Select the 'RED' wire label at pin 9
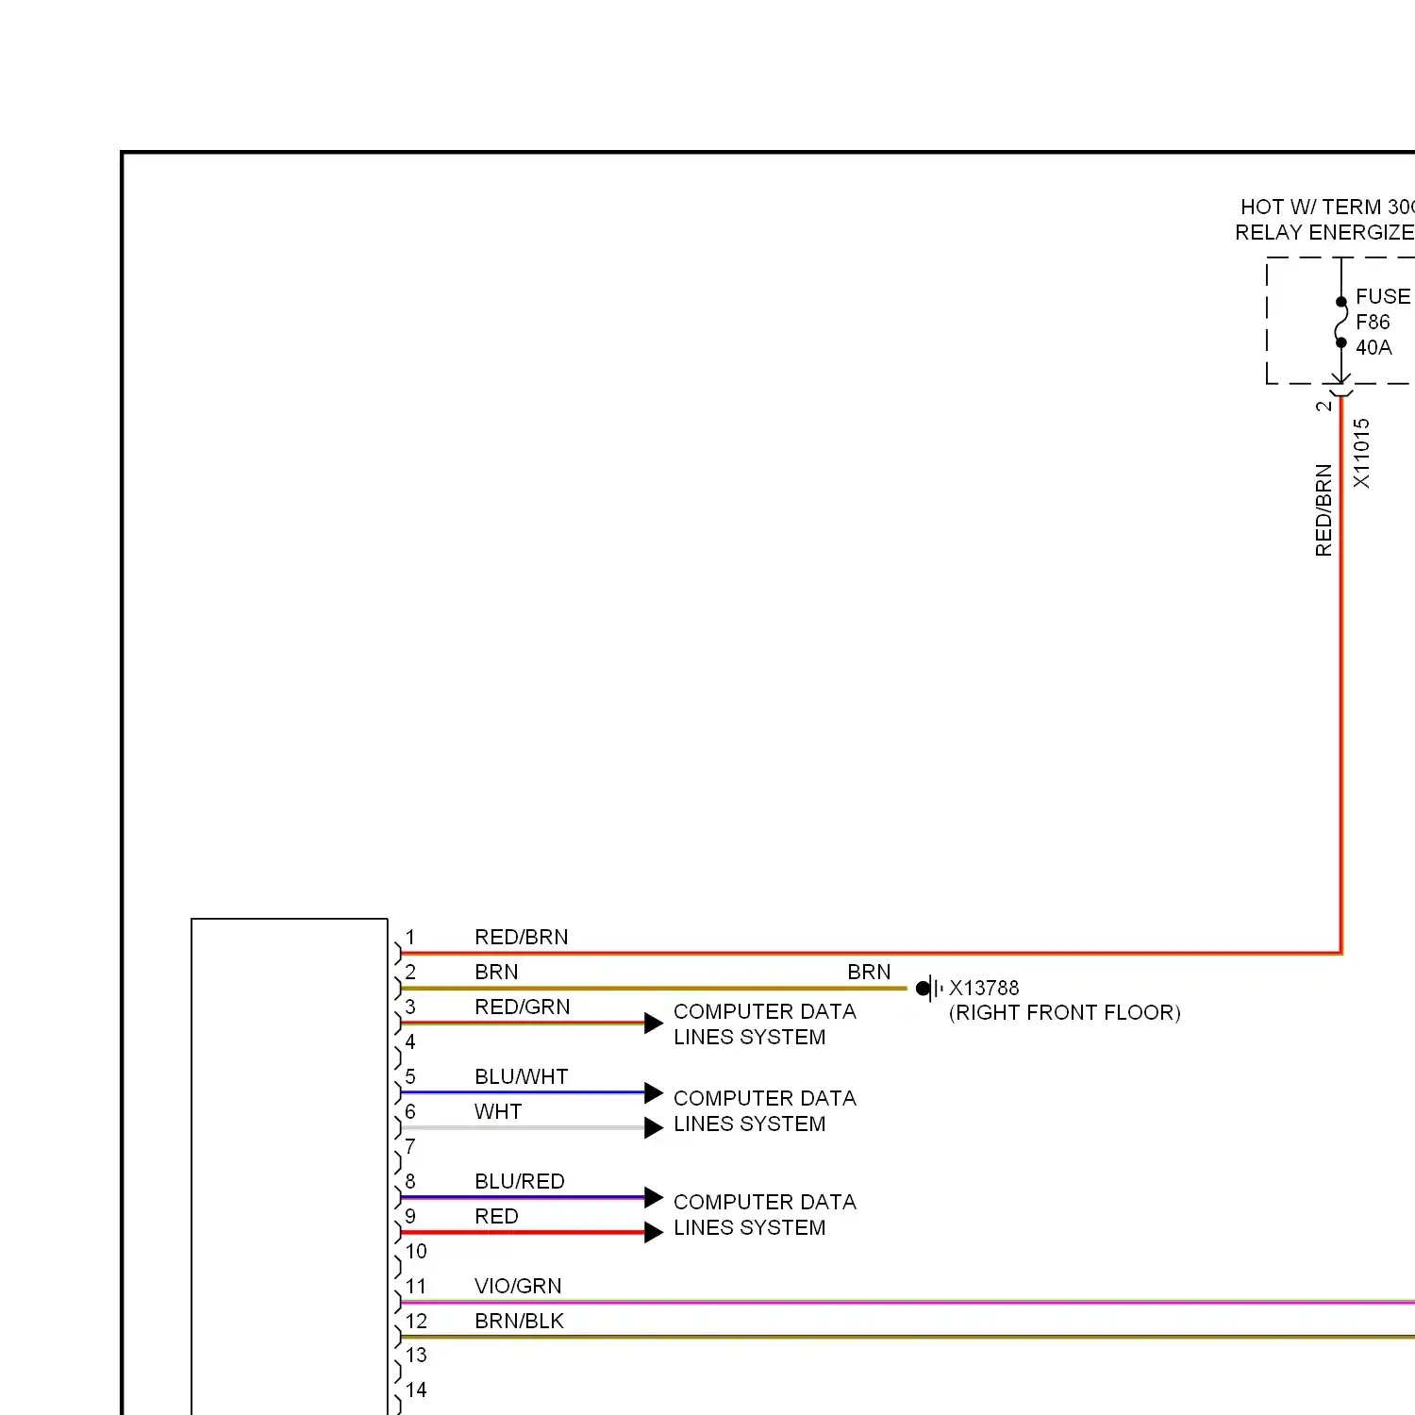The height and width of the screenshot is (1415, 1415). click(496, 1216)
